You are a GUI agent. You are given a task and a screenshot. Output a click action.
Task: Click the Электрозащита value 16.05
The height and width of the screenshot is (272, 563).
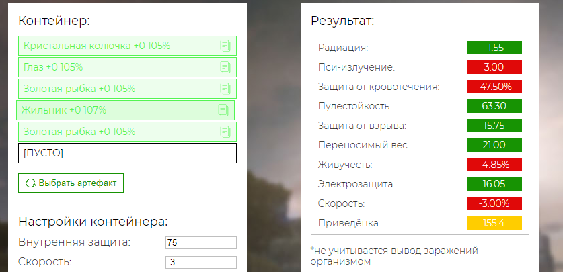point(494,184)
